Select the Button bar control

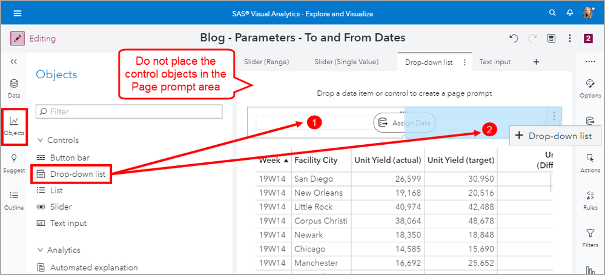[x=63, y=157]
